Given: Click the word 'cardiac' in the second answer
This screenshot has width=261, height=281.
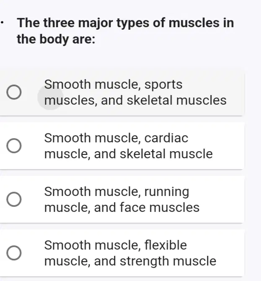Looking at the screenshot, I should pyautogui.click(x=166, y=138).
